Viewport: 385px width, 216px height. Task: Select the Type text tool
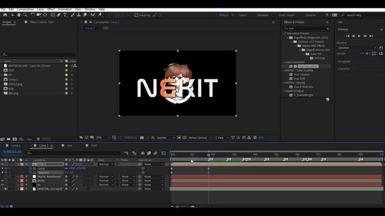tap(65, 15)
